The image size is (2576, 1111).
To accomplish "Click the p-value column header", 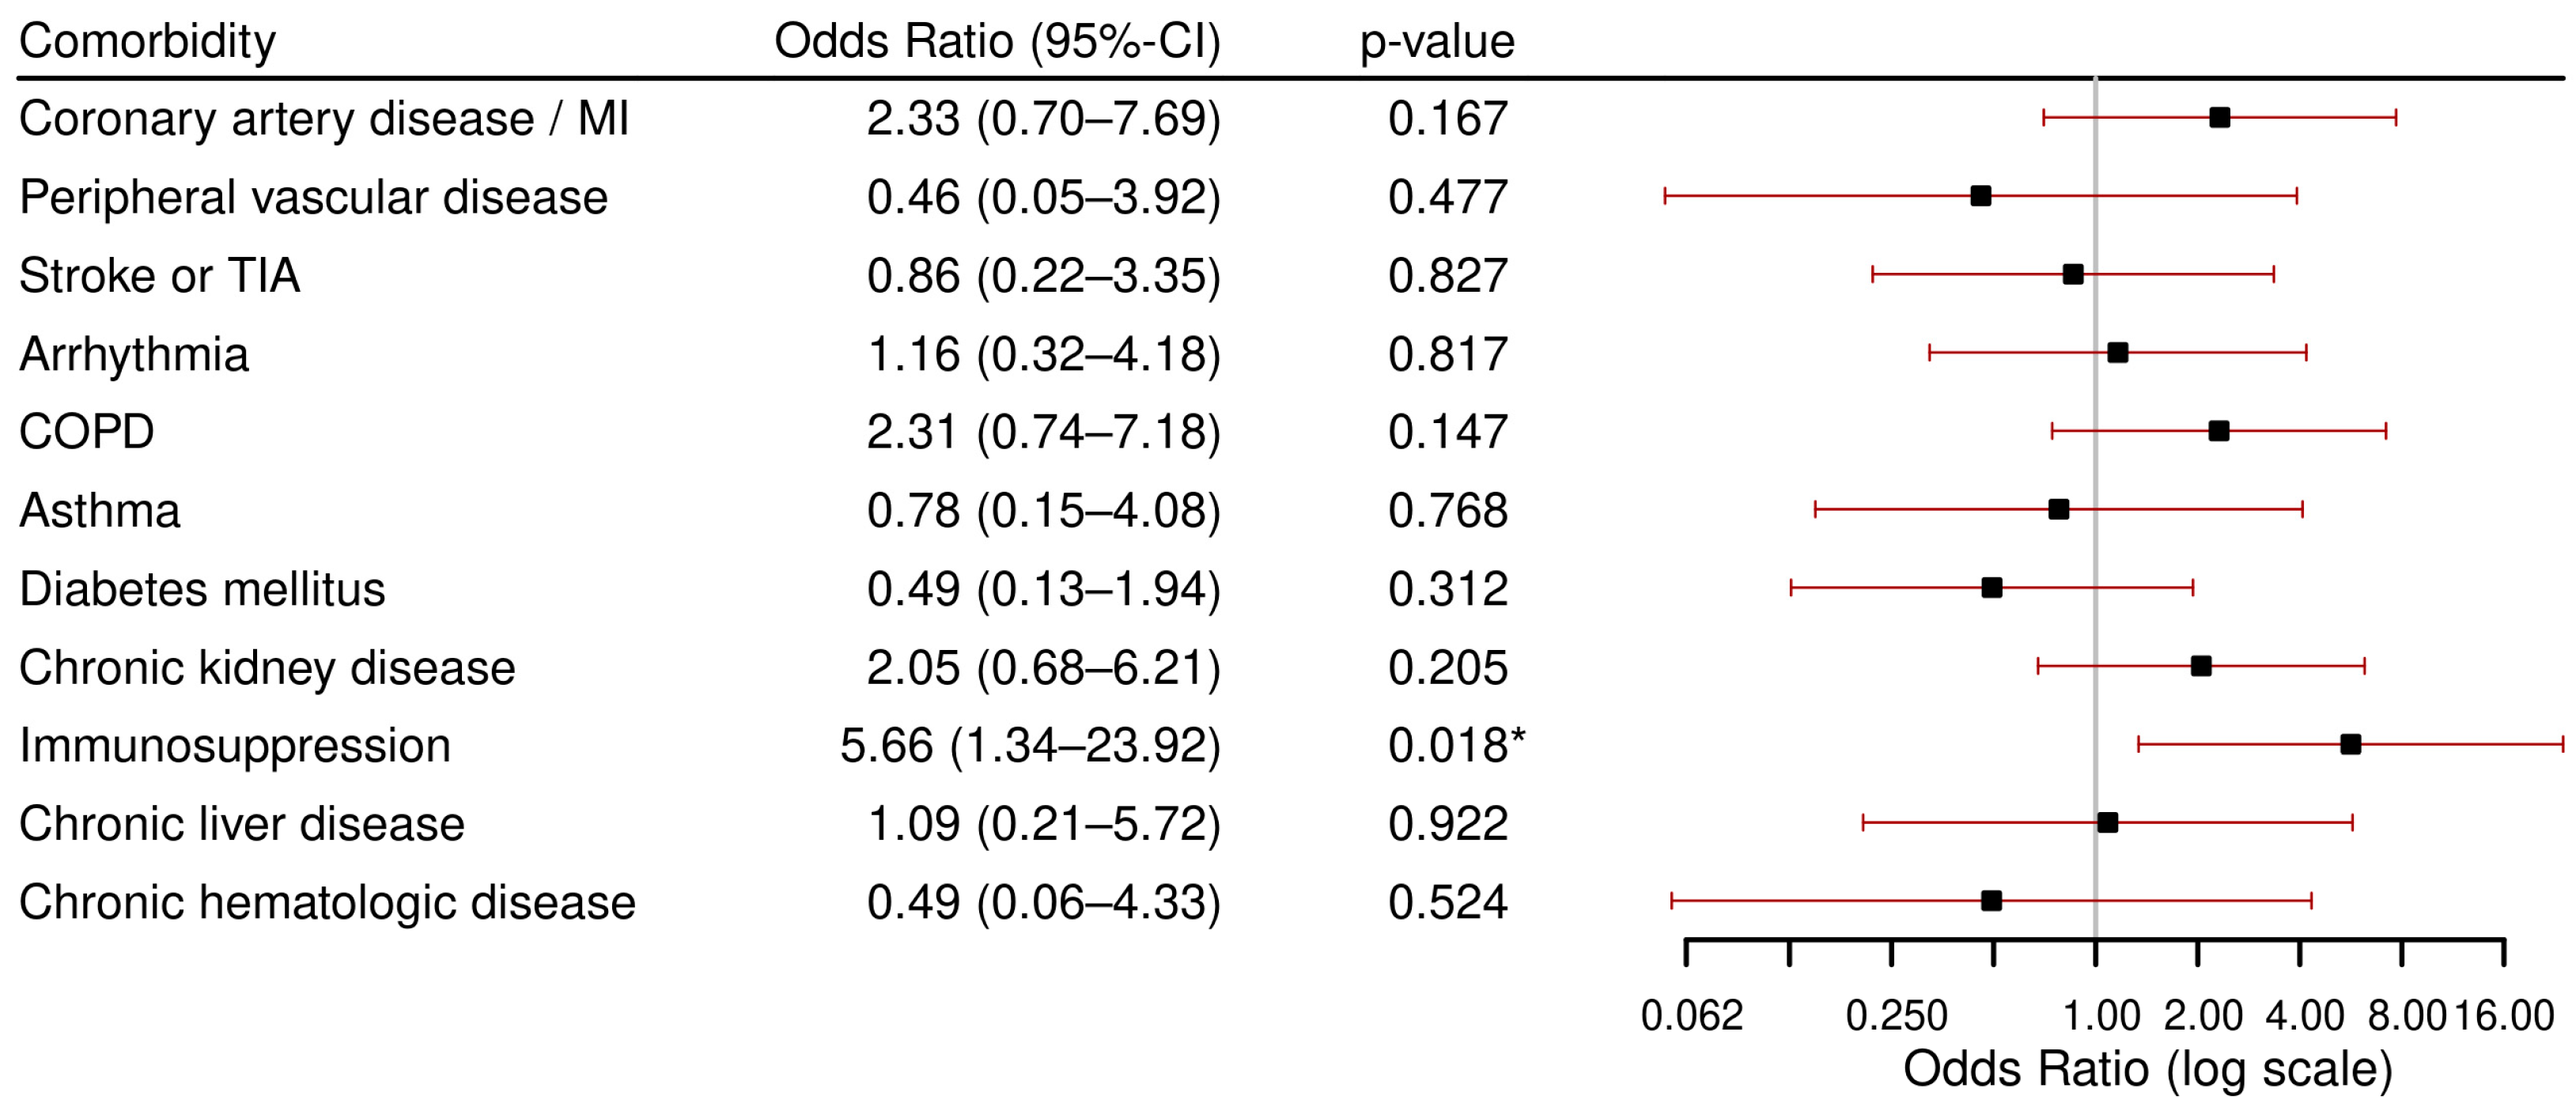I will pos(1436,41).
